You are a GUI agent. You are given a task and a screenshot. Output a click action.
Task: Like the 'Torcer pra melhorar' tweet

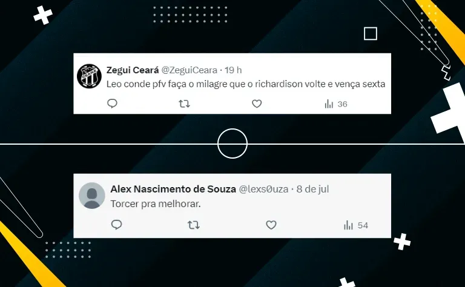click(271, 225)
